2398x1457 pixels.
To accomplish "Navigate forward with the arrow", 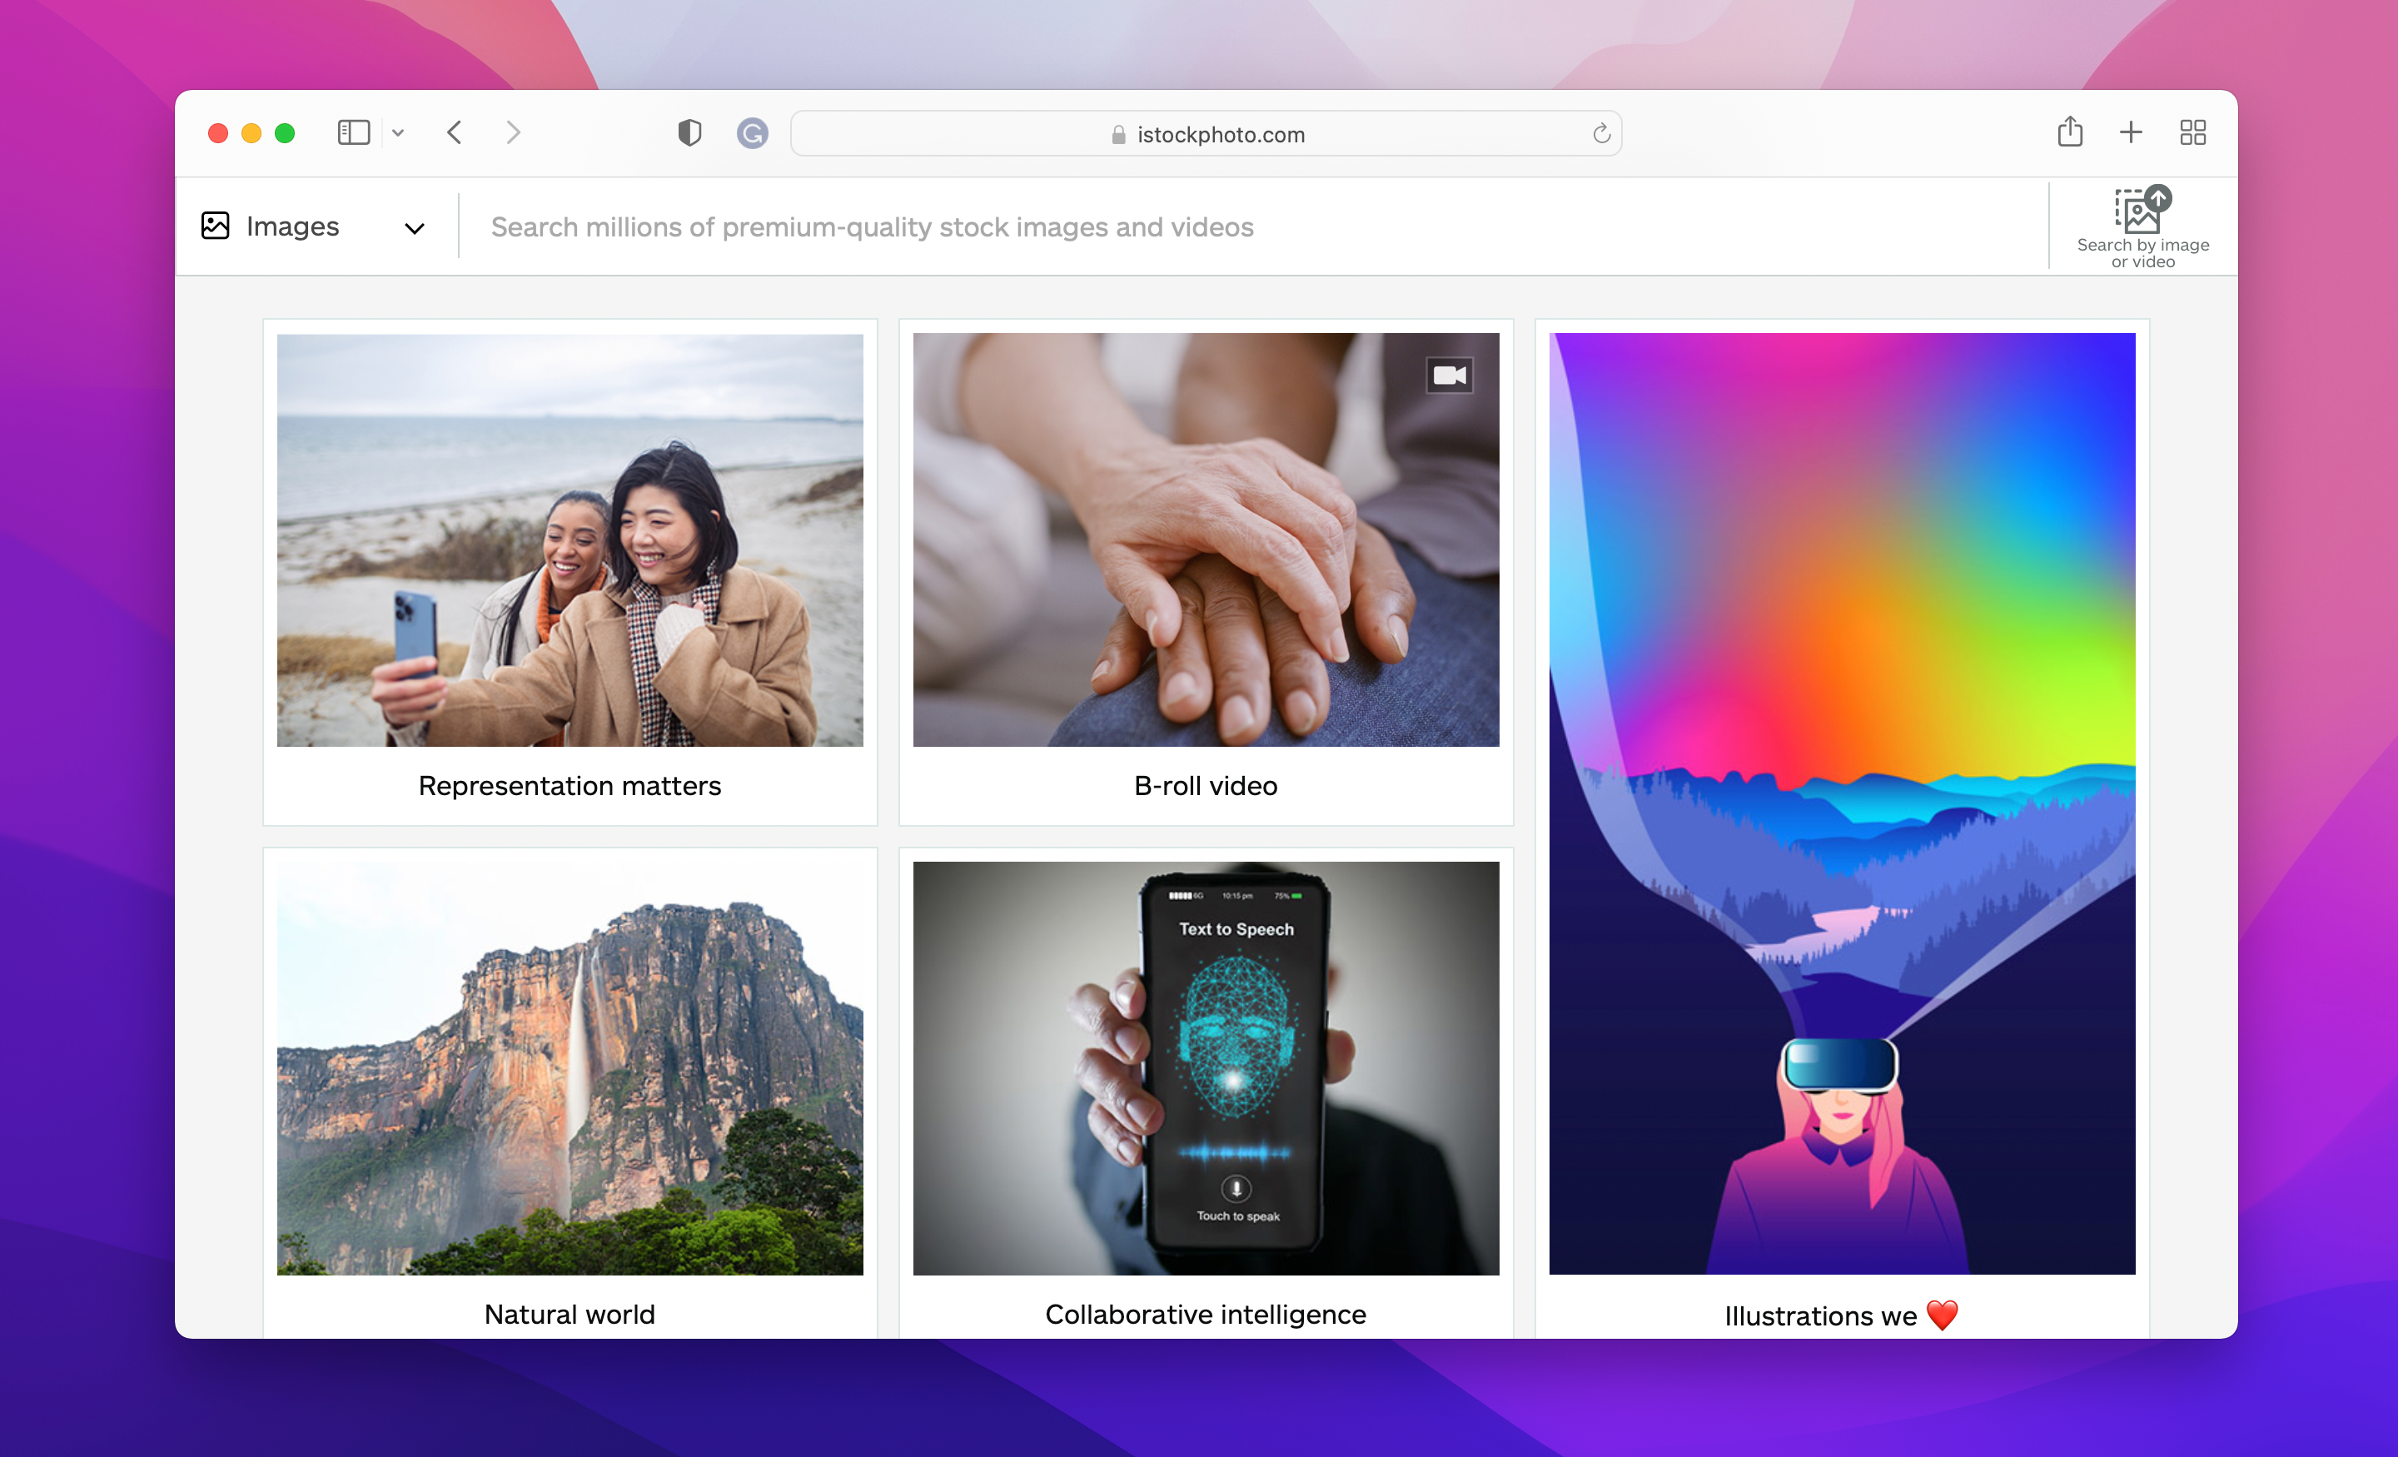I will pos(513,132).
